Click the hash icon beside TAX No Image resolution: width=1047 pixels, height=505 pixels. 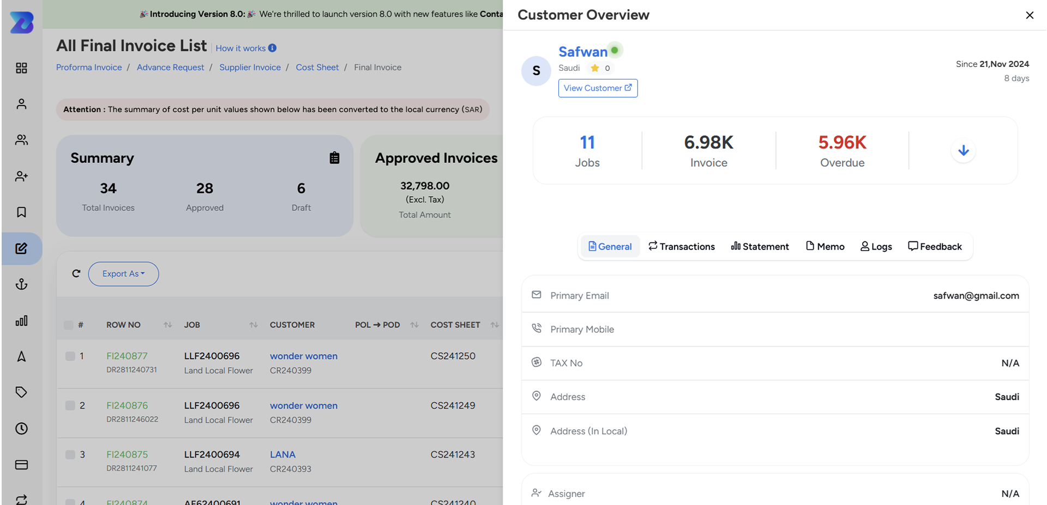[x=537, y=362]
